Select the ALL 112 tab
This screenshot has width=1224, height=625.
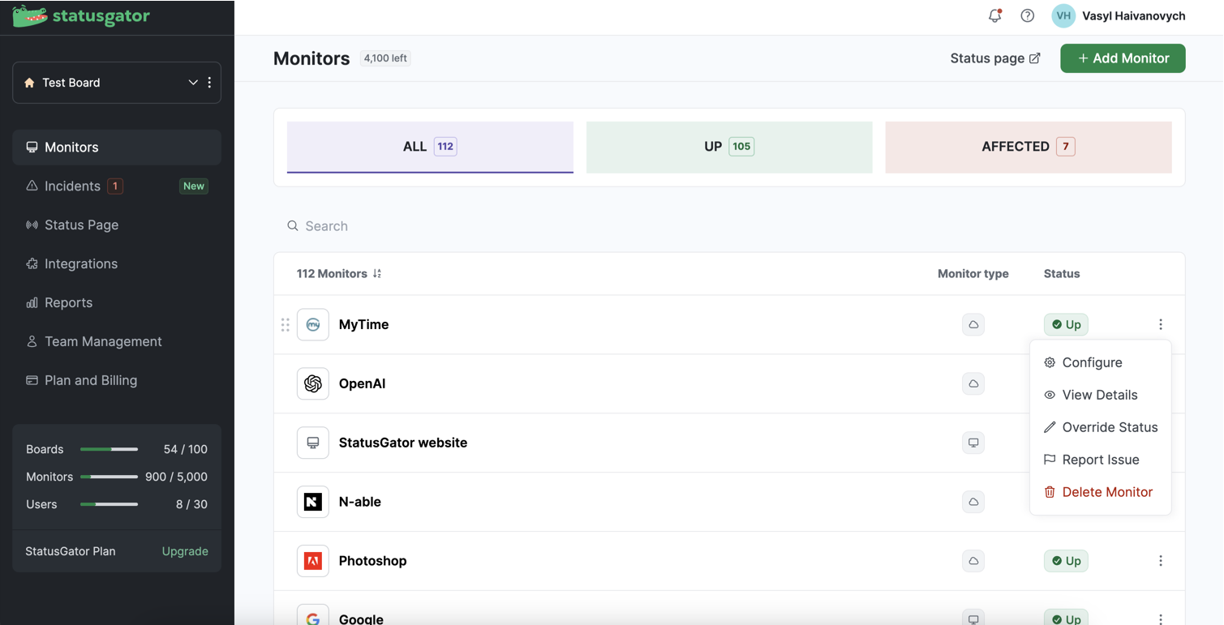click(x=430, y=147)
